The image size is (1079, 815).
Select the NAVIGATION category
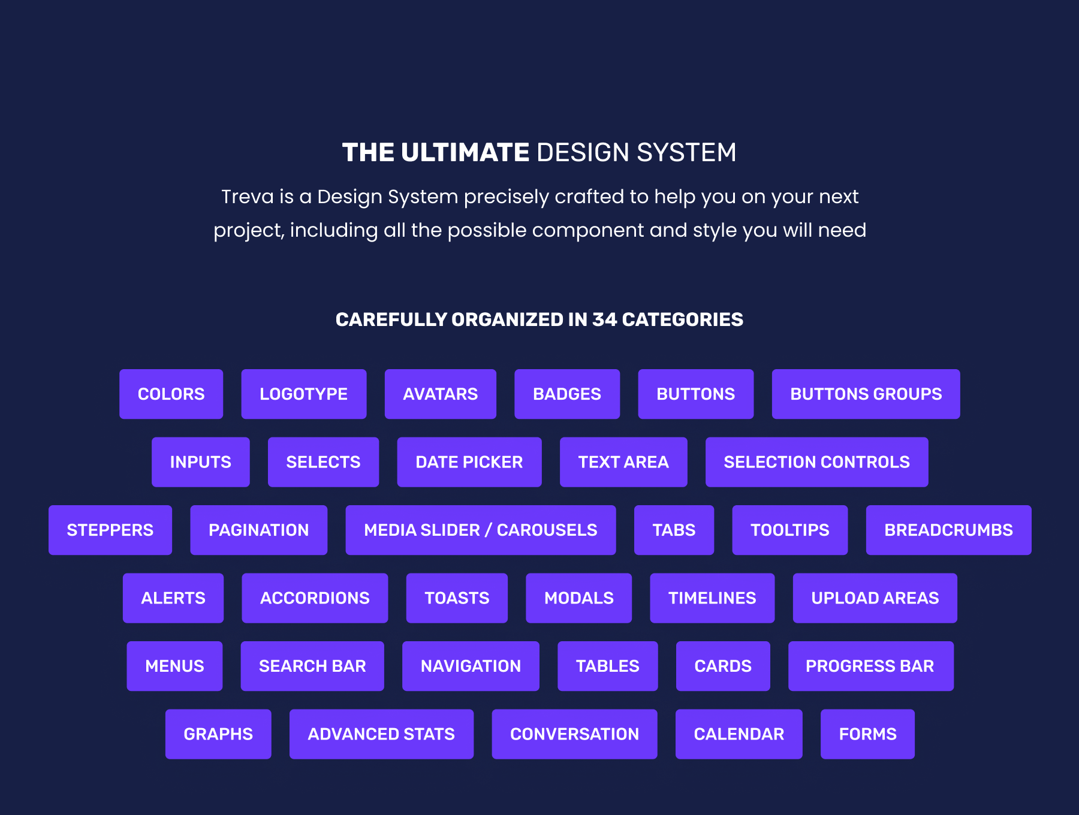coord(471,666)
